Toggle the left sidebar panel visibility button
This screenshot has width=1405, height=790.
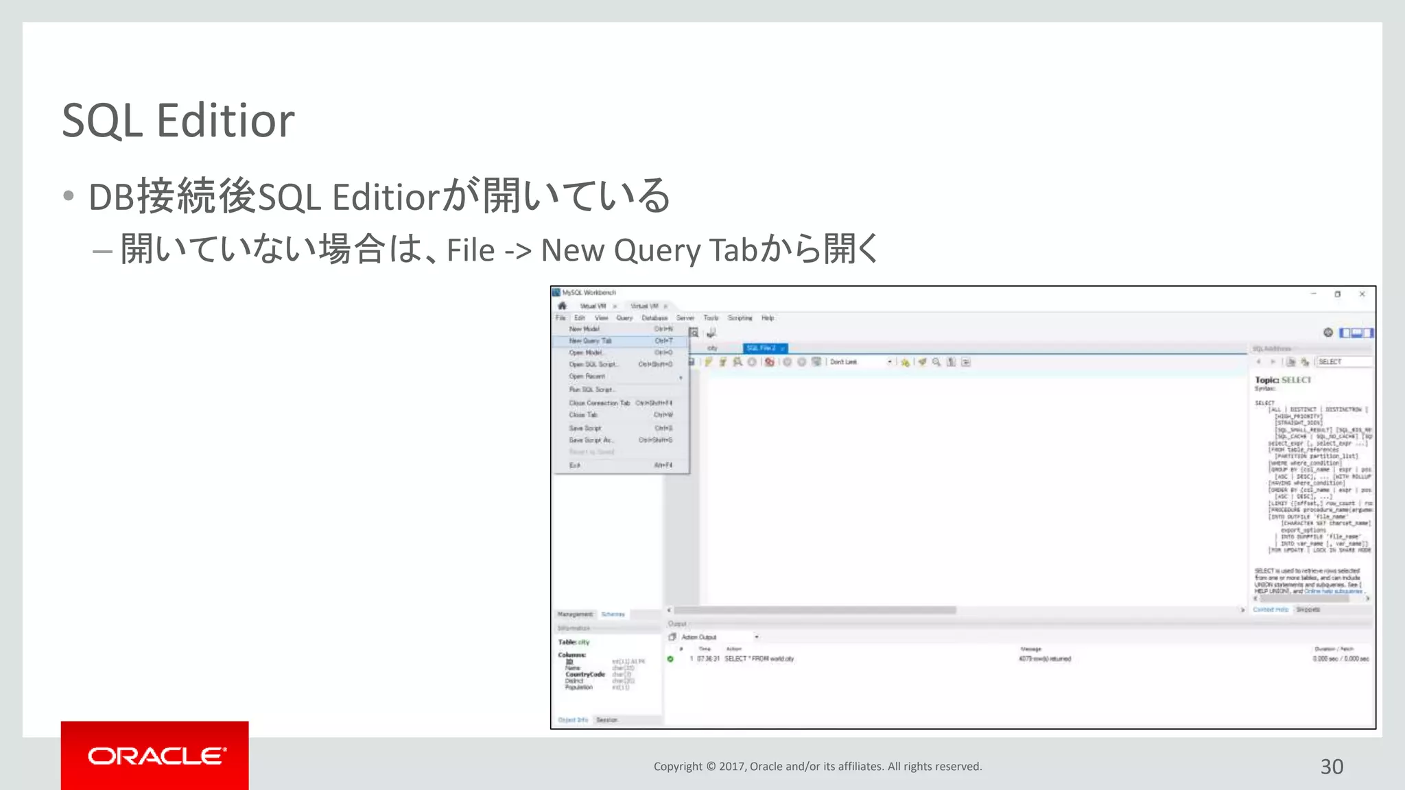click(1345, 333)
